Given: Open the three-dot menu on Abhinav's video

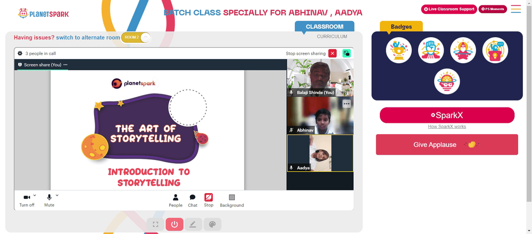Looking at the screenshot, I should (346, 103).
